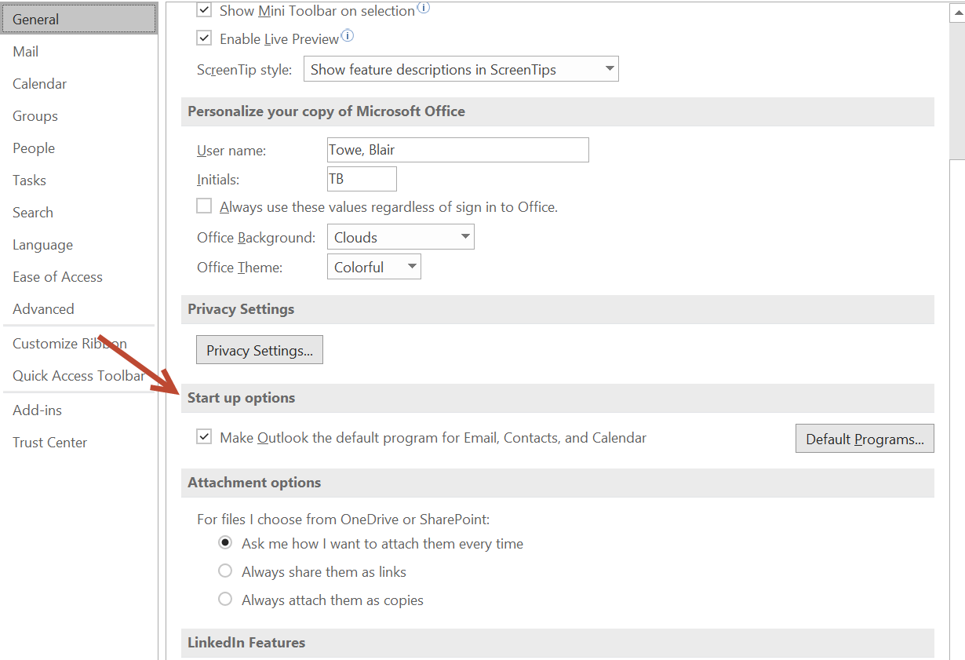
Task: Open Quick Access Toolbar options
Action: pyautogui.click(x=78, y=376)
